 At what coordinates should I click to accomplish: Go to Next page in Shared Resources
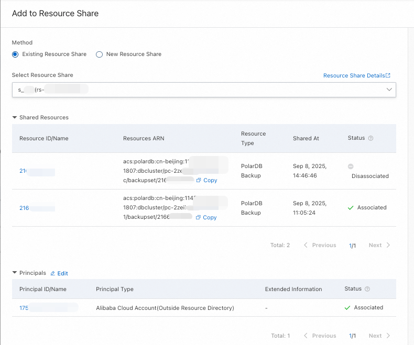[x=379, y=245]
